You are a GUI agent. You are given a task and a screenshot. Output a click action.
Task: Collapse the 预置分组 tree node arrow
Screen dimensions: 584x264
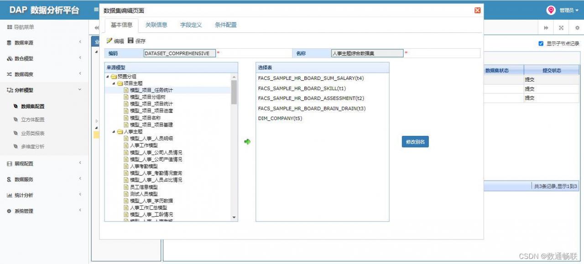[108, 77]
